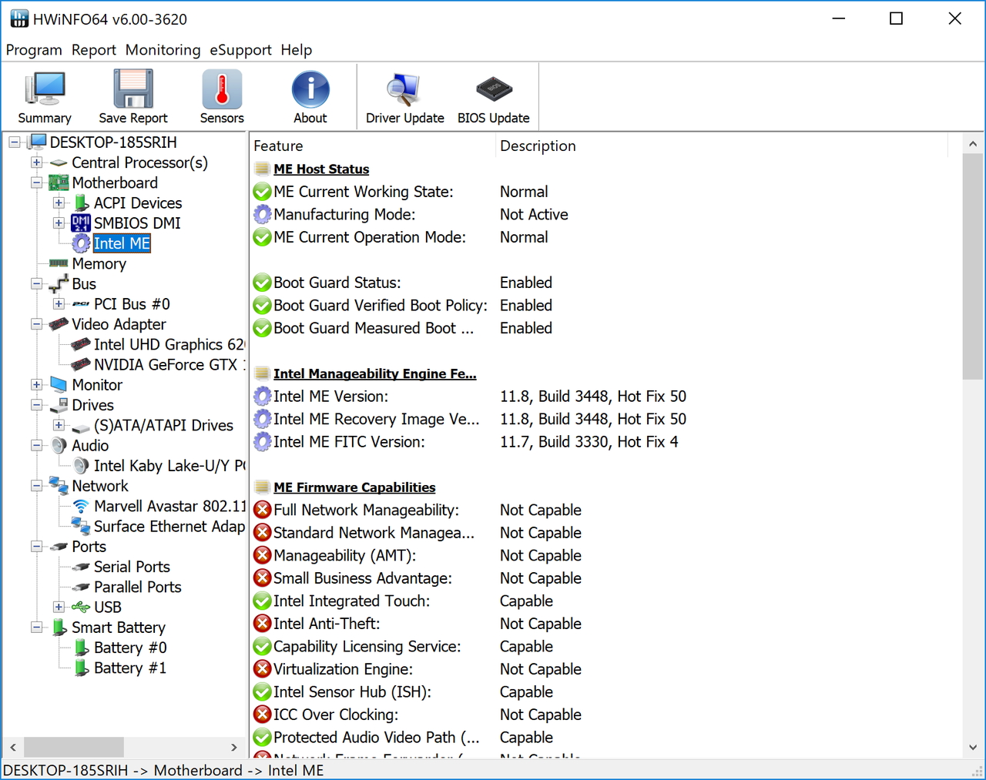Image resolution: width=986 pixels, height=780 pixels.
Task: Click the Memory module icon
Action: click(59, 263)
